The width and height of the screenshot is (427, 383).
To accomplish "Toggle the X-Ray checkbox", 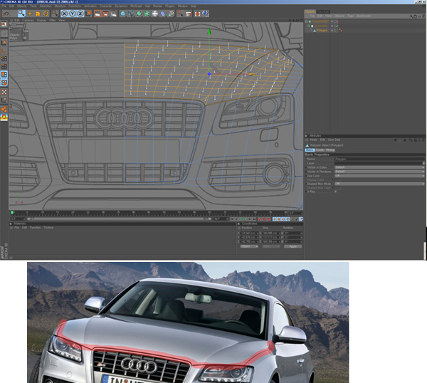I will pos(335,191).
